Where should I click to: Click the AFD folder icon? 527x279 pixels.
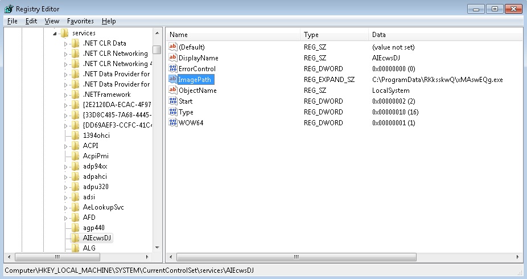click(x=76, y=218)
